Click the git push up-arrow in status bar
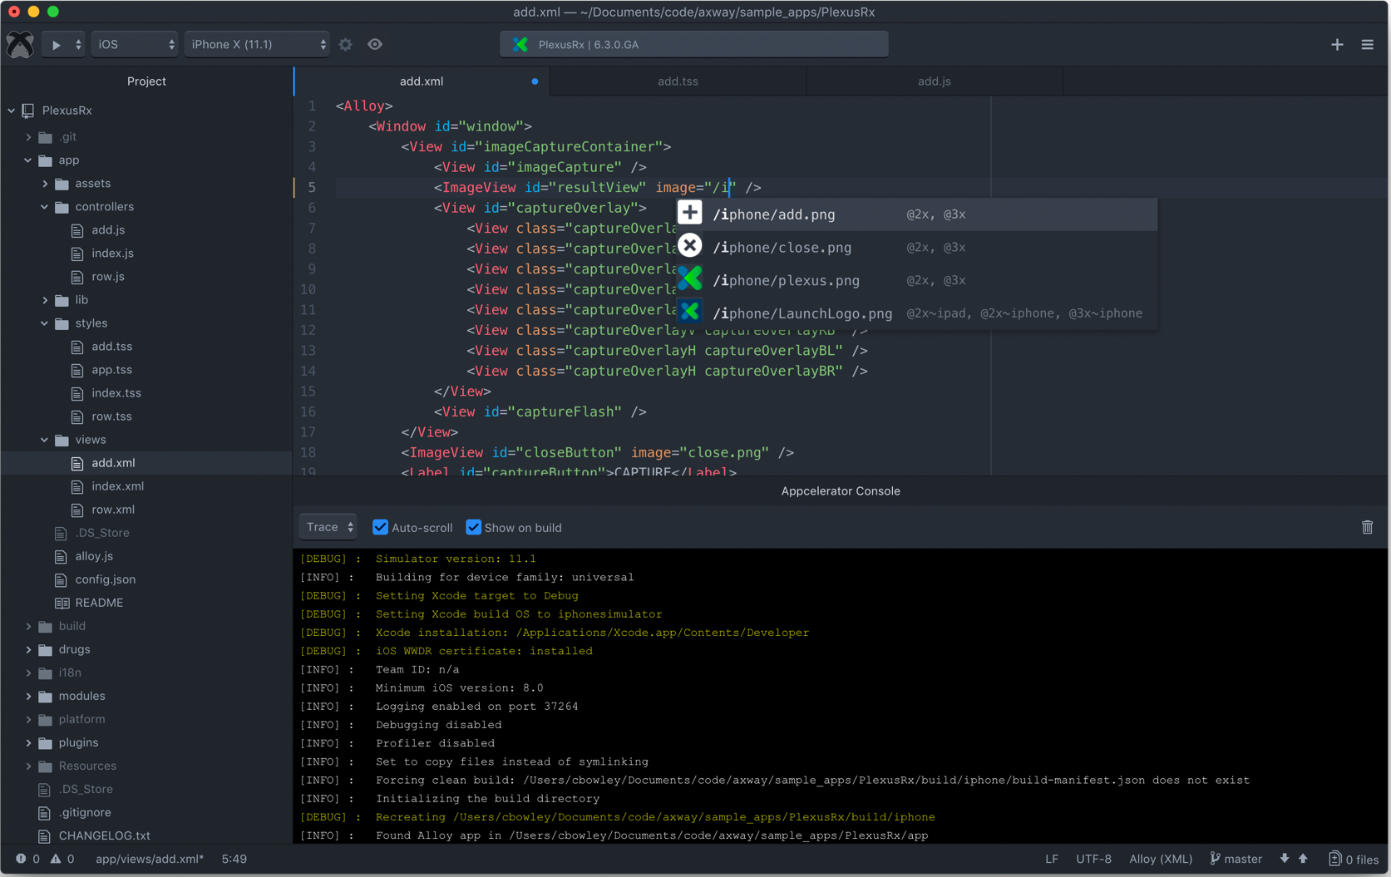Screen dimensions: 1391x877 [x=1302, y=859]
